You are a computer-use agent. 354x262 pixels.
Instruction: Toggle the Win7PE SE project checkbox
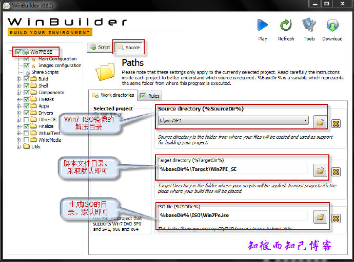click(x=18, y=52)
